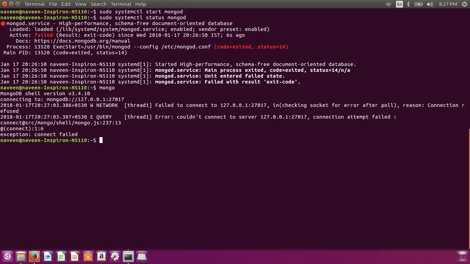Open the Bluetooth indicator menu
Image resolution: width=470 pixels, height=264 pixels.
[408, 4]
